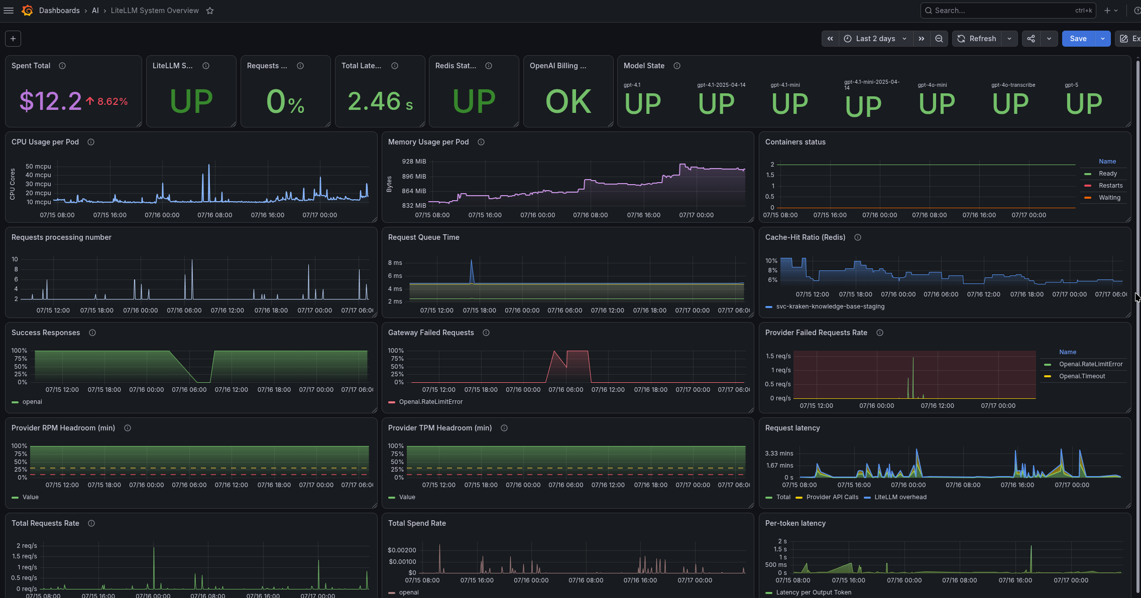This screenshot has height=598, width=1141.
Task: Show info for Total Late... panel
Action: (x=395, y=66)
